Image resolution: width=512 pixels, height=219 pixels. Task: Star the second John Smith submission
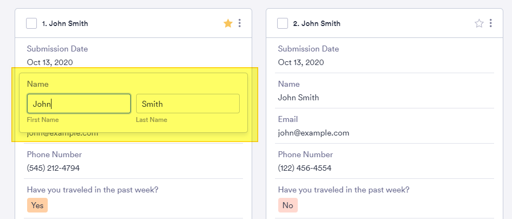click(x=479, y=23)
